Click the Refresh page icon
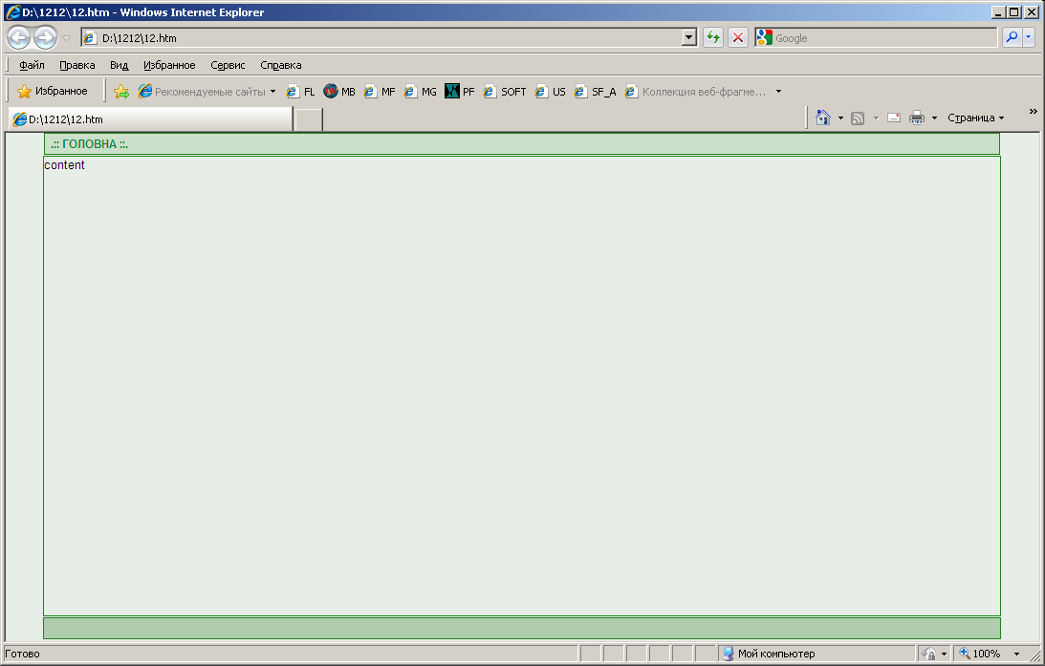Image resolution: width=1045 pixels, height=666 pixels. pyautogui.click(x=713, y=37)
